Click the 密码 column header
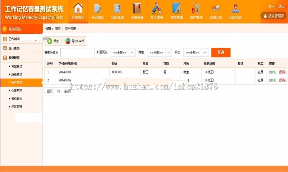Viewport: 288px width, 172px height. [x=115, y=63]
